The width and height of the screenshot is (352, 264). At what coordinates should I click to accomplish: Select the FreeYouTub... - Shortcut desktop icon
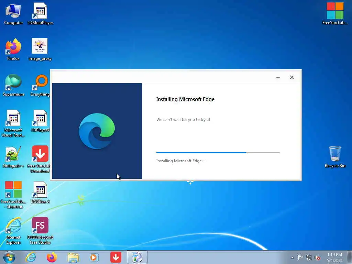13,195
